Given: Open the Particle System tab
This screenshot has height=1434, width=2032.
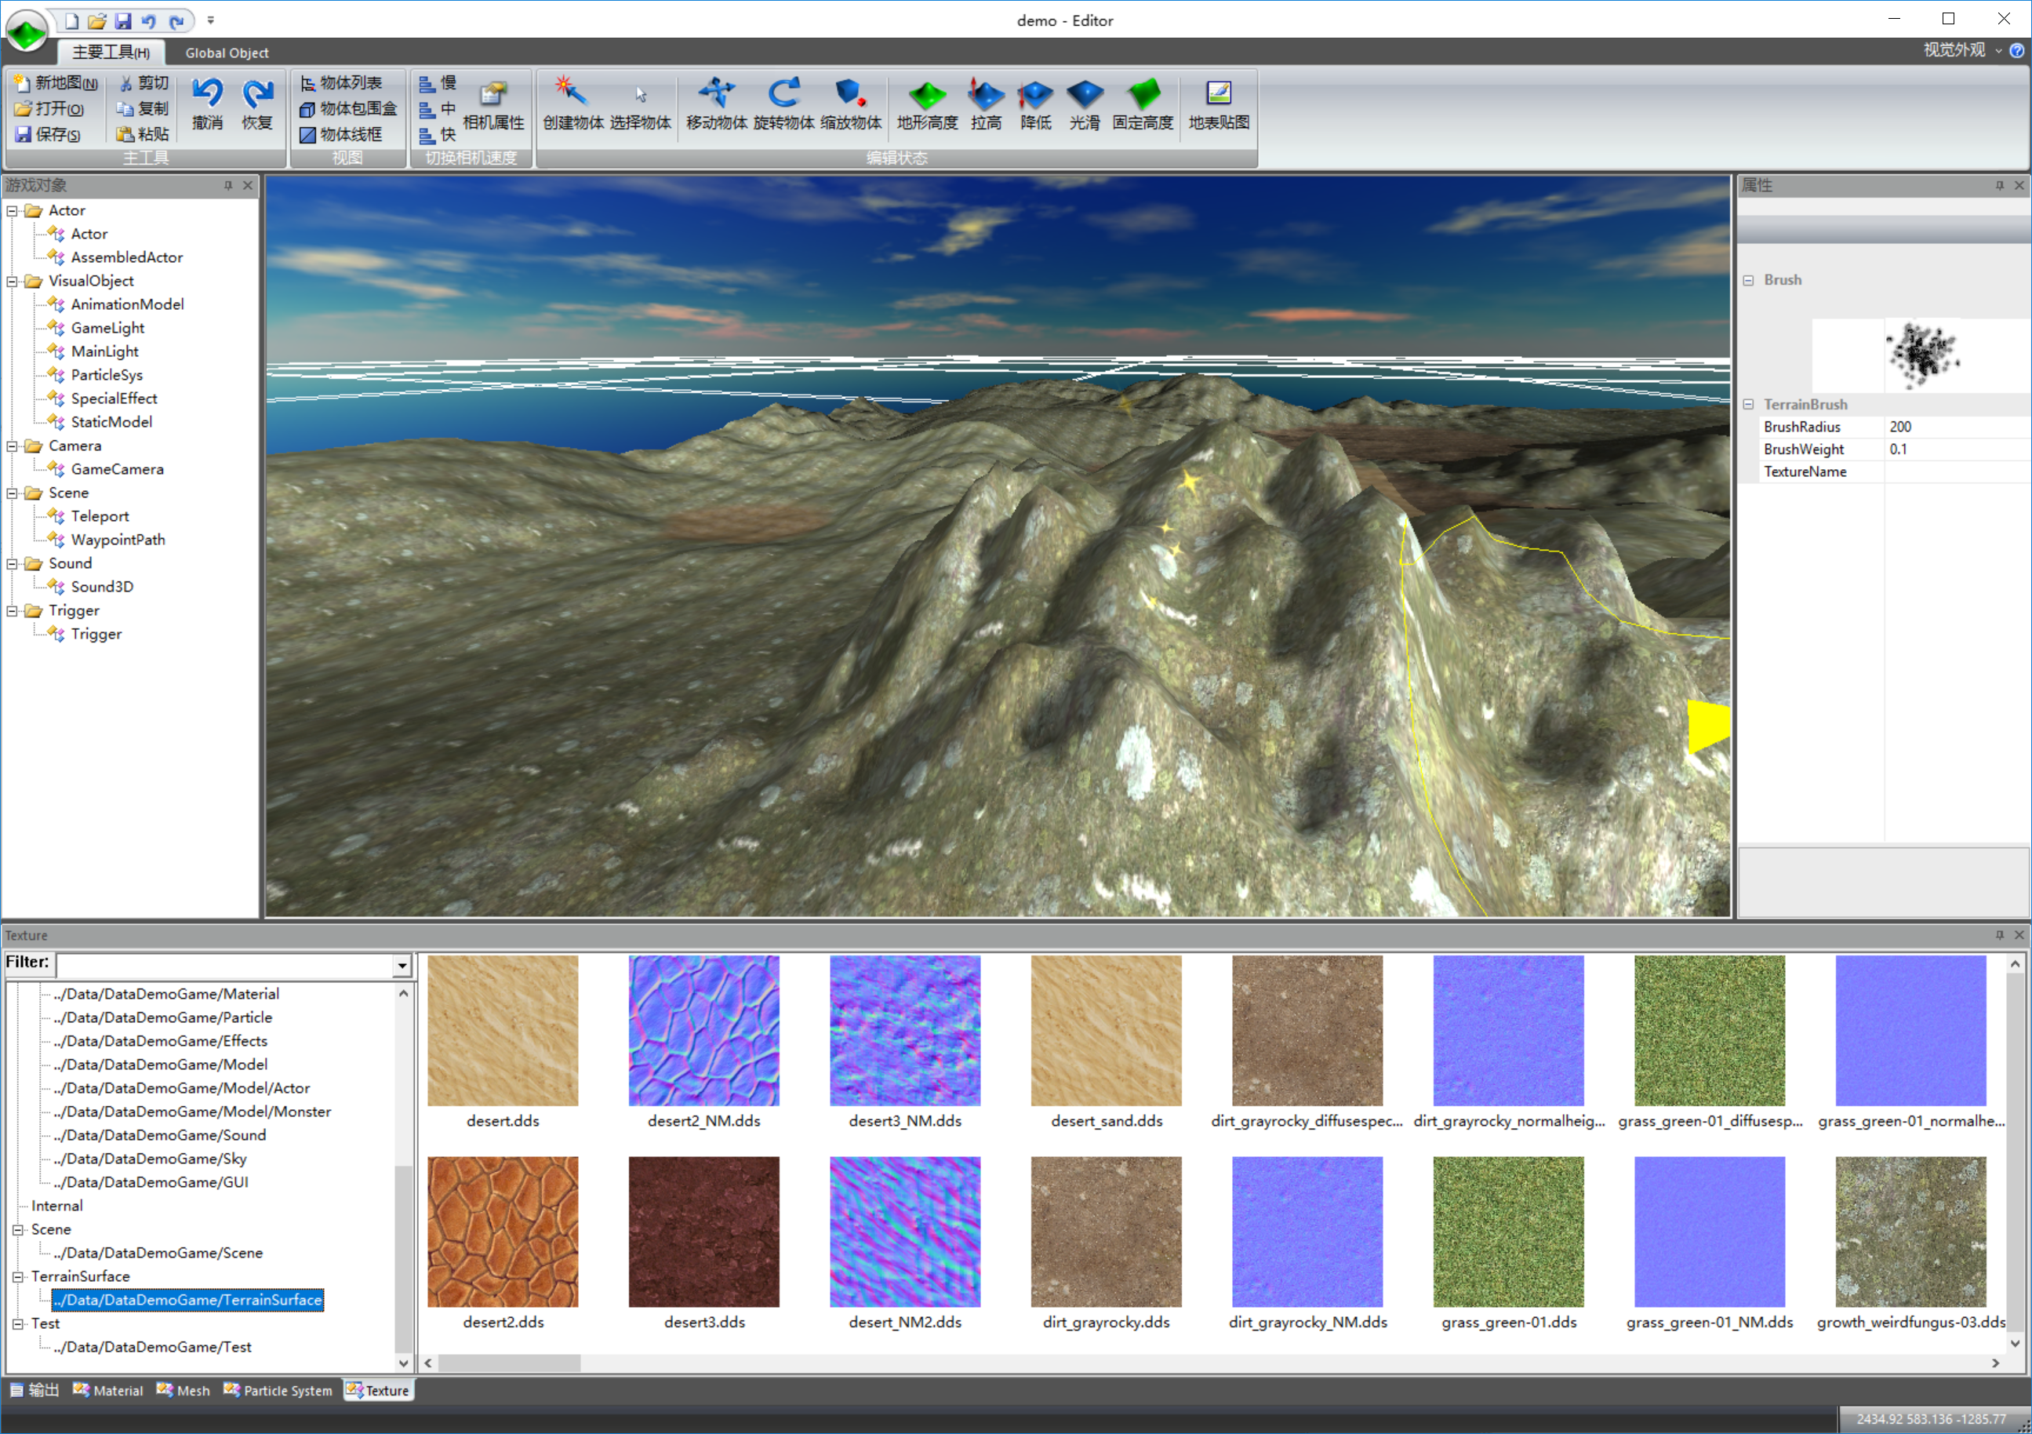Looking at the screenshot, I should (x=278, y=1390).
